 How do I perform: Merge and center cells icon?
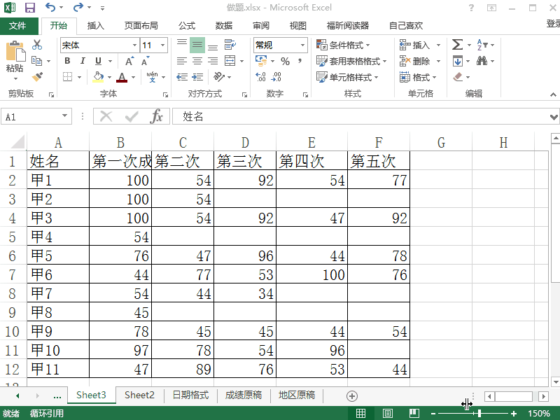(x=230, y=61)
